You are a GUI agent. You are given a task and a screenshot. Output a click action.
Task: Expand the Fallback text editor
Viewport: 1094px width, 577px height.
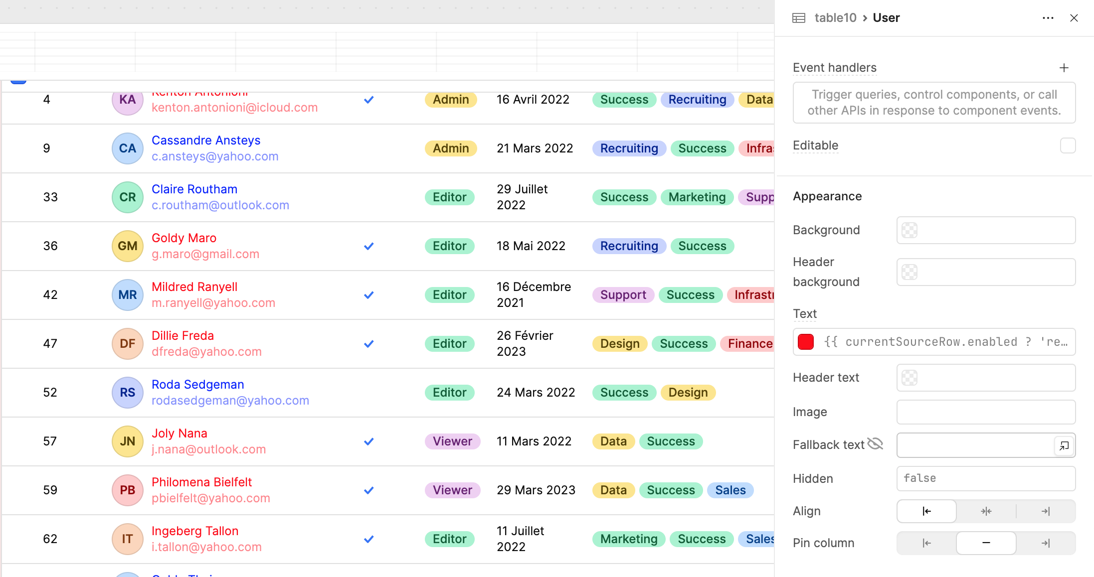pyautogui.click(x=1064, y=445)
